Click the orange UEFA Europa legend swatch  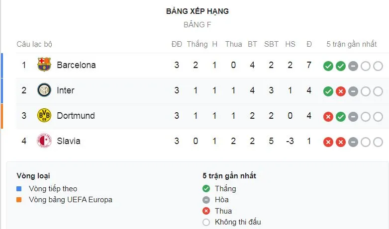[19, 200]
